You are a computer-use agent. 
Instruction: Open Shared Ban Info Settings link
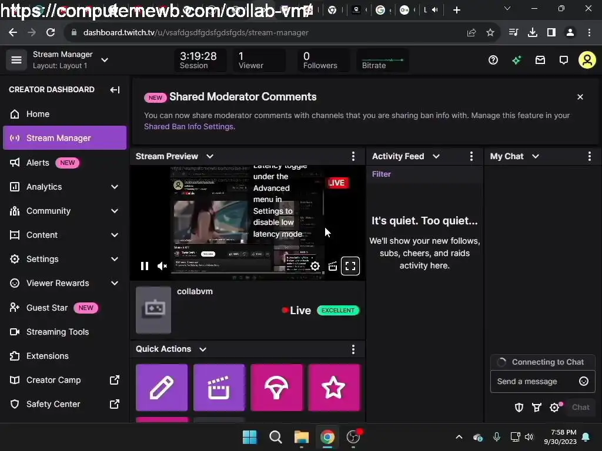(189, 127)
